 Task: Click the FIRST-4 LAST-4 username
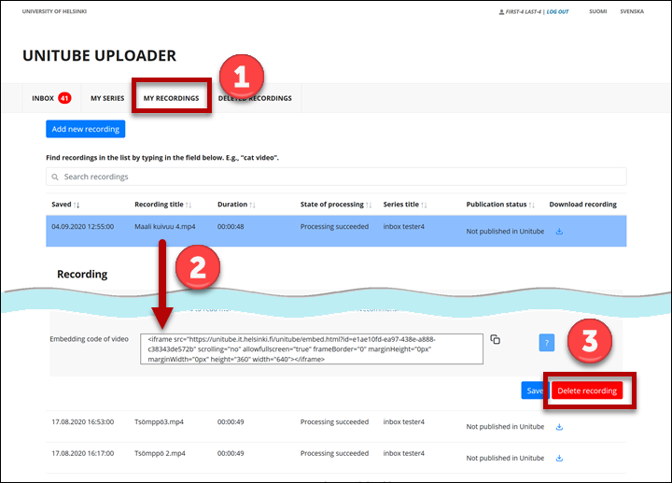524,12
